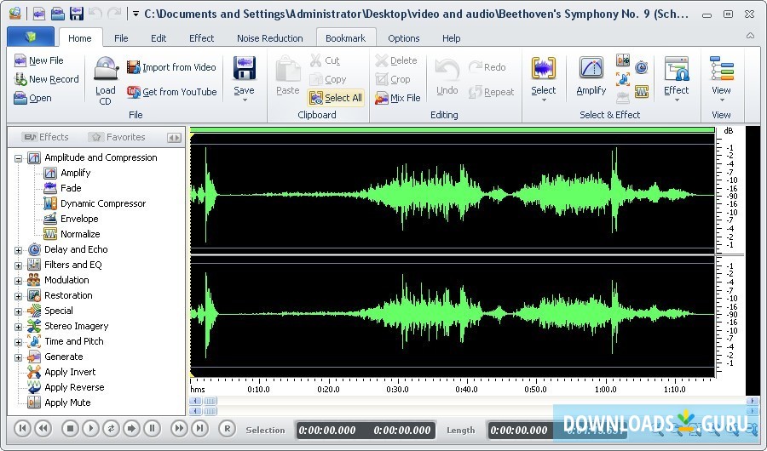Collapse Amplitude and Compression tree node
This screenshot has height=451, width=767.
19,157
